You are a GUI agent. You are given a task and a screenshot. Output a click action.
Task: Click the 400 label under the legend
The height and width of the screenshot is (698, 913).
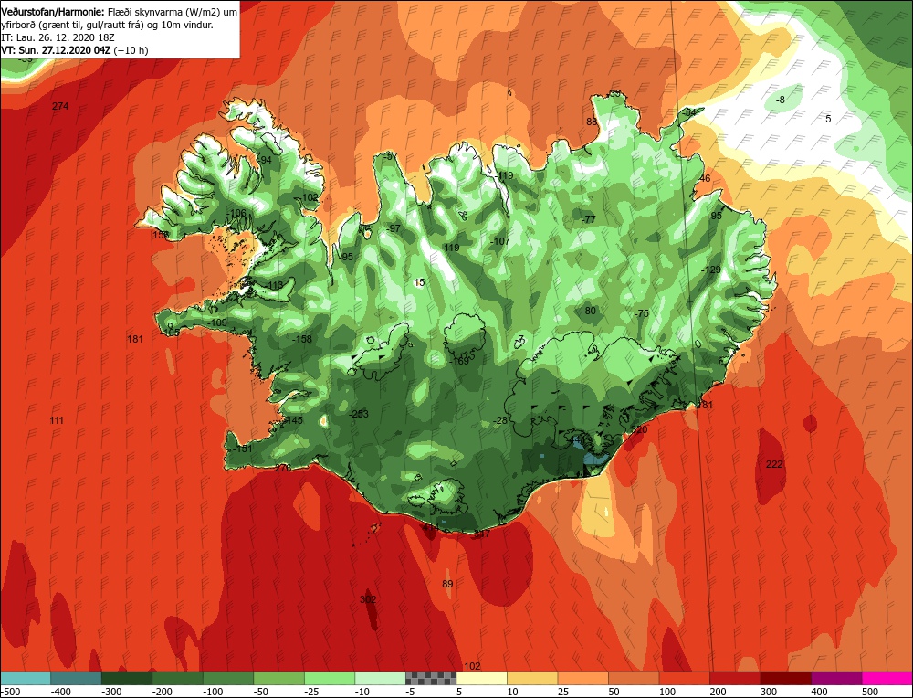coord(819,692)
